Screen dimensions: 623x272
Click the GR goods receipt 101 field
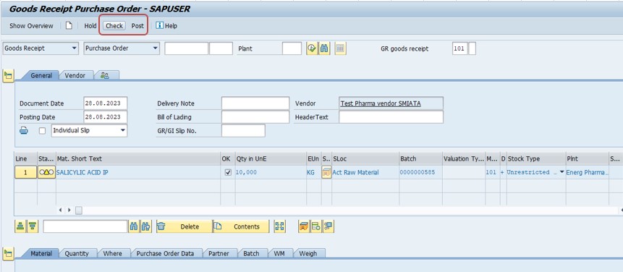tap(460, 48)
